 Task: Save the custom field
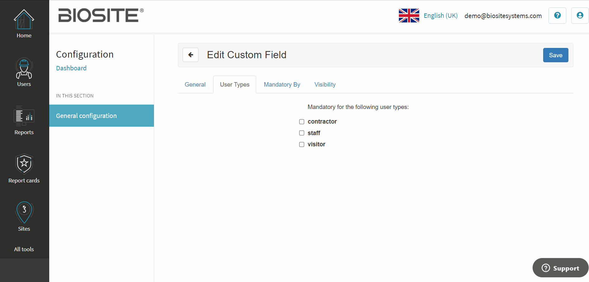click(555, 55)
